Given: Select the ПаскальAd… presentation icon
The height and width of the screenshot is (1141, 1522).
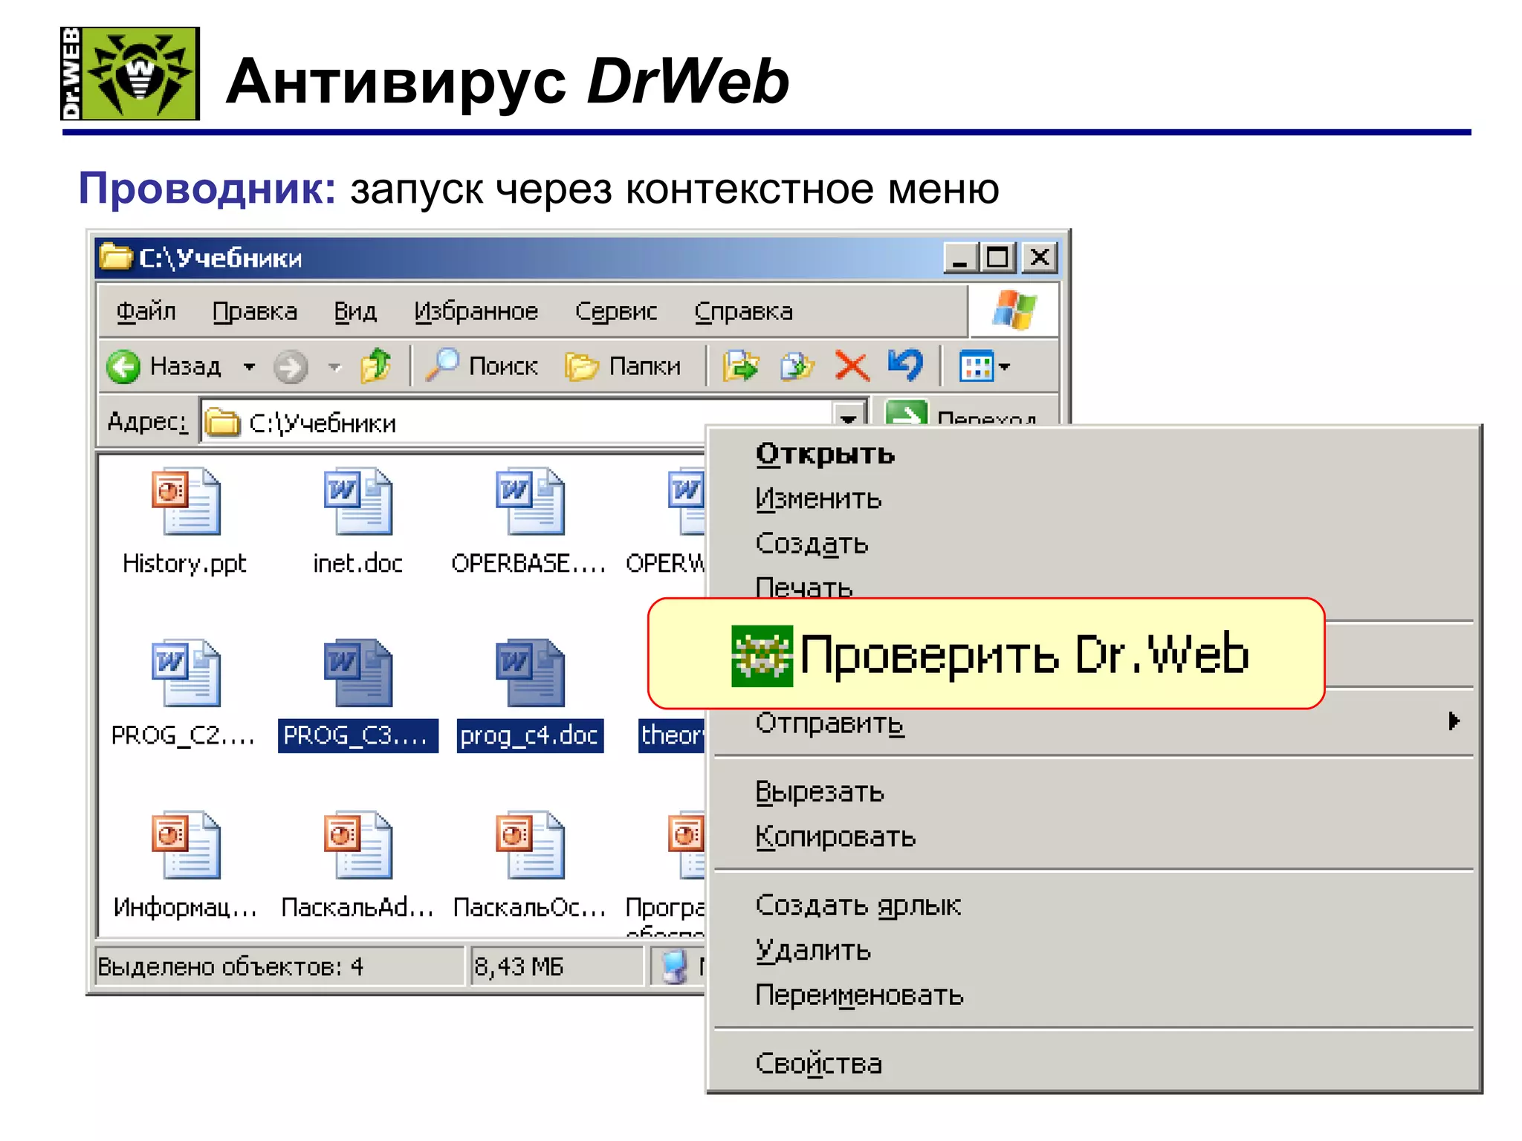Looking at the screenshot, I should click(358, 845).
